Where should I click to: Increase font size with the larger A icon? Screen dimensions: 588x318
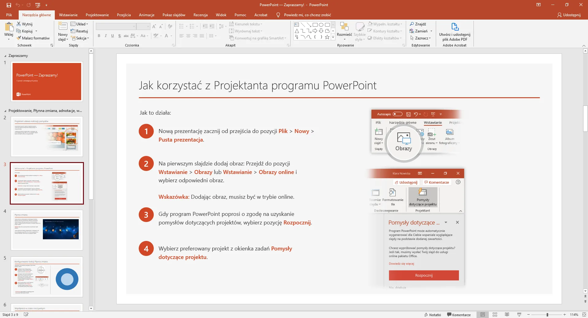(154, 27)
